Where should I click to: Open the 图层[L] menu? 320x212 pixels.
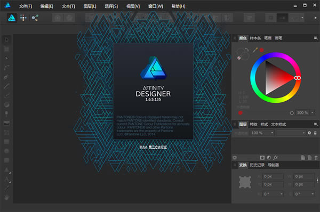[90, 6]
